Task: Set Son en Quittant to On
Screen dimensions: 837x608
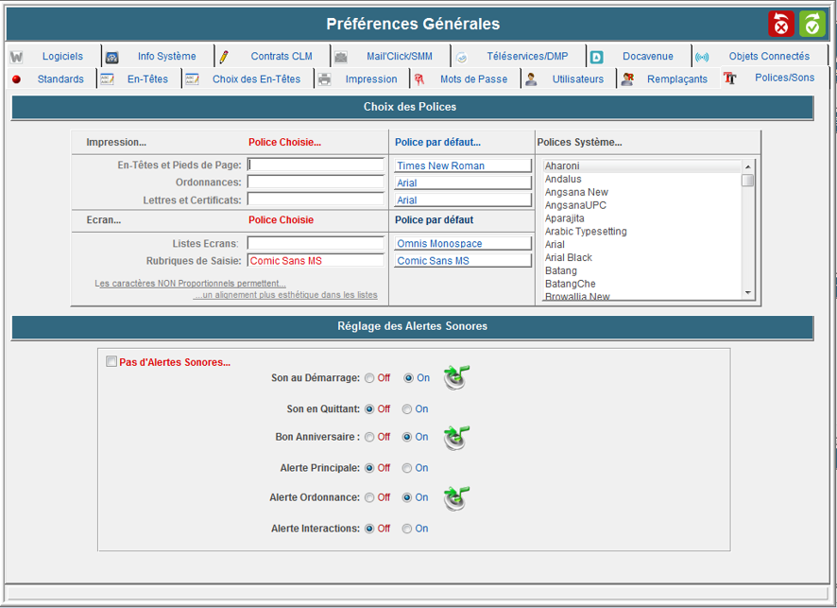Action: (x=407, y=409)
